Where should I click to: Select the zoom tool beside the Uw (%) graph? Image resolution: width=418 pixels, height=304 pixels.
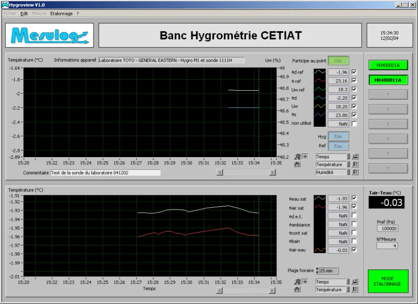point(297,157)
